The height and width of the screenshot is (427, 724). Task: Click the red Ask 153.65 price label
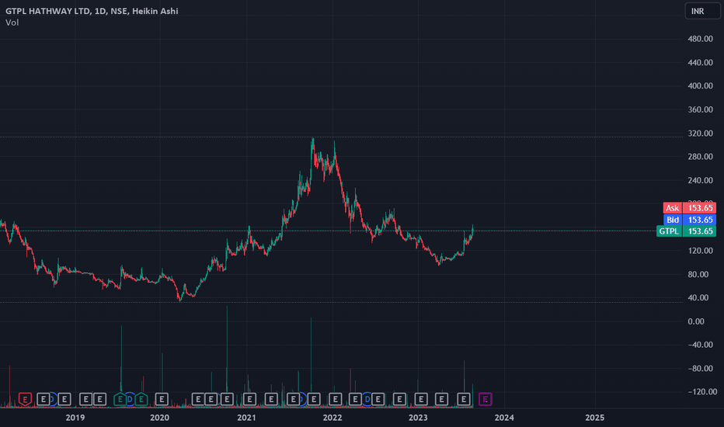(x=689, y=208)
